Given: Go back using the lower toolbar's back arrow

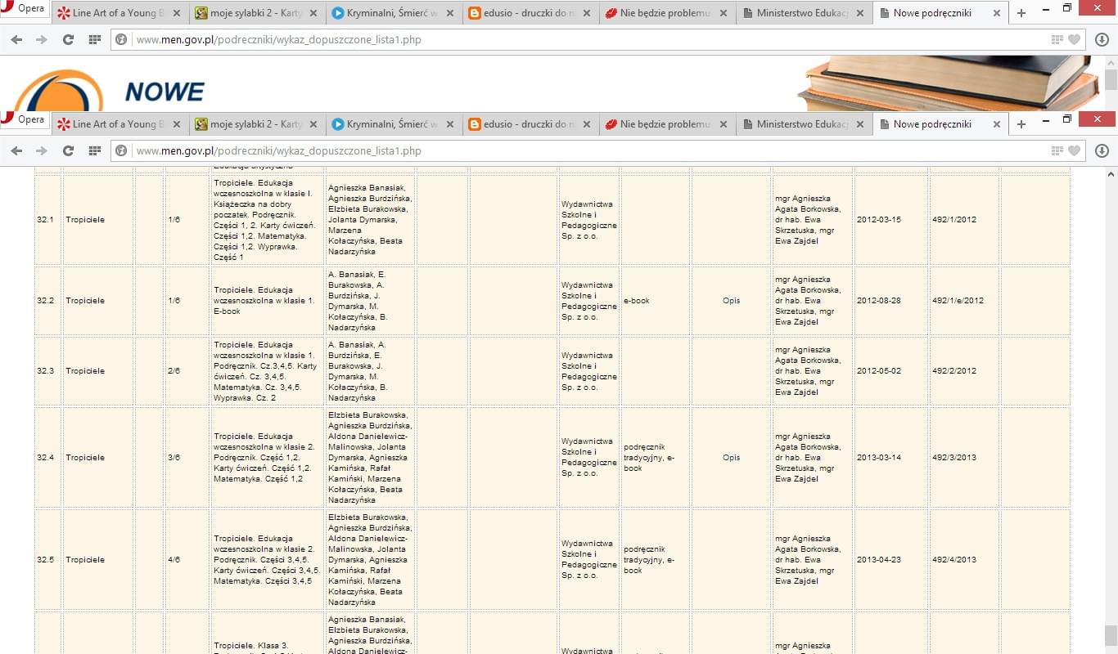Looking at the screenshot, I should (x=16, y=151).
